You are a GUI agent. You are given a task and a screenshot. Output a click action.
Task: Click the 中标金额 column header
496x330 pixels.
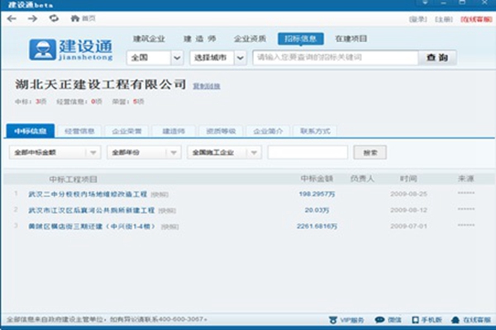(x=317, y=179)
